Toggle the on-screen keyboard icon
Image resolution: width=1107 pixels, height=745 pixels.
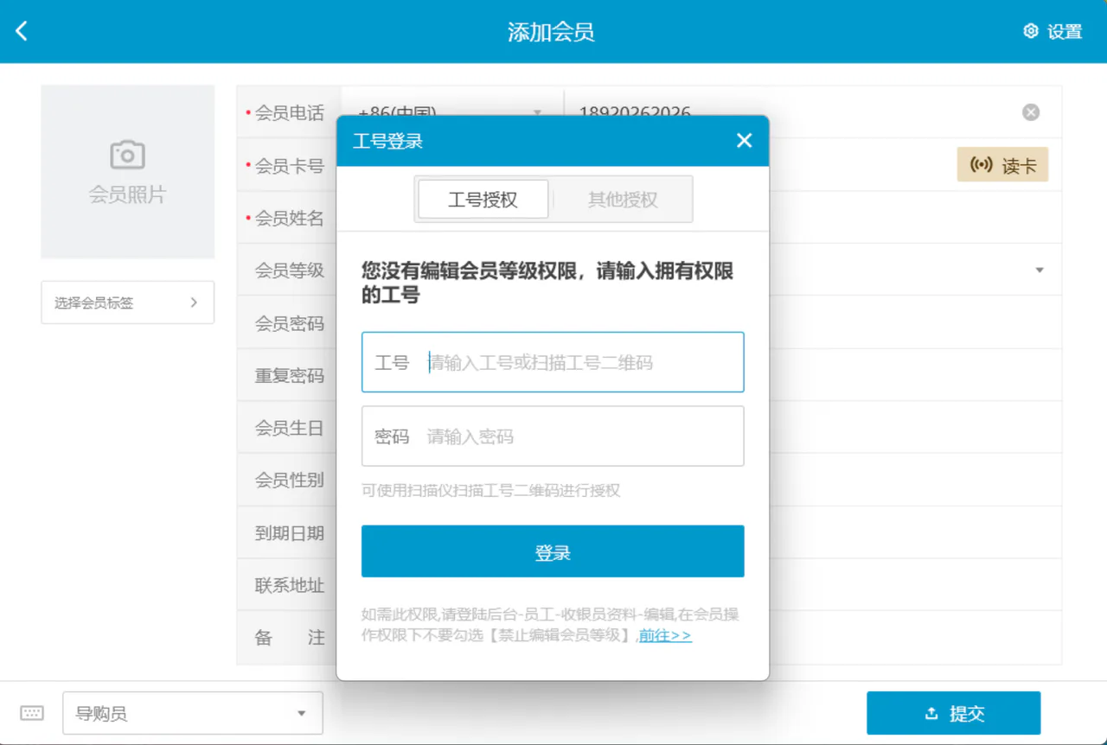[x=32, y=713]
